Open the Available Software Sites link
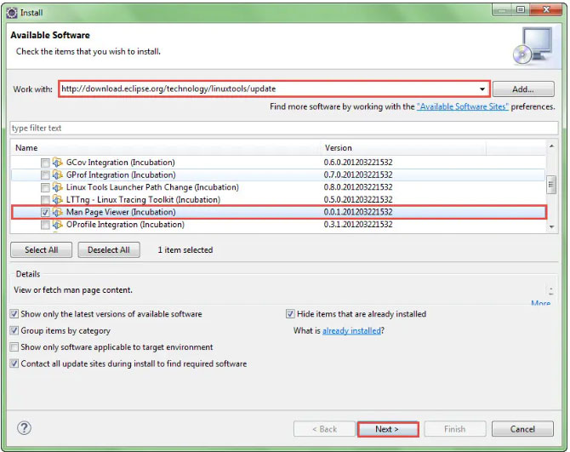Image resolution: width=570 pixels, height=452 pixels. coord(462,107)
